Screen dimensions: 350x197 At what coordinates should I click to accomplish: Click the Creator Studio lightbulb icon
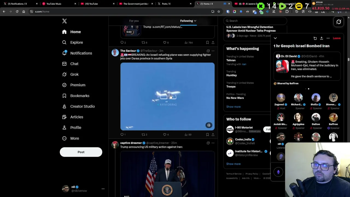(x=64, y=106)
